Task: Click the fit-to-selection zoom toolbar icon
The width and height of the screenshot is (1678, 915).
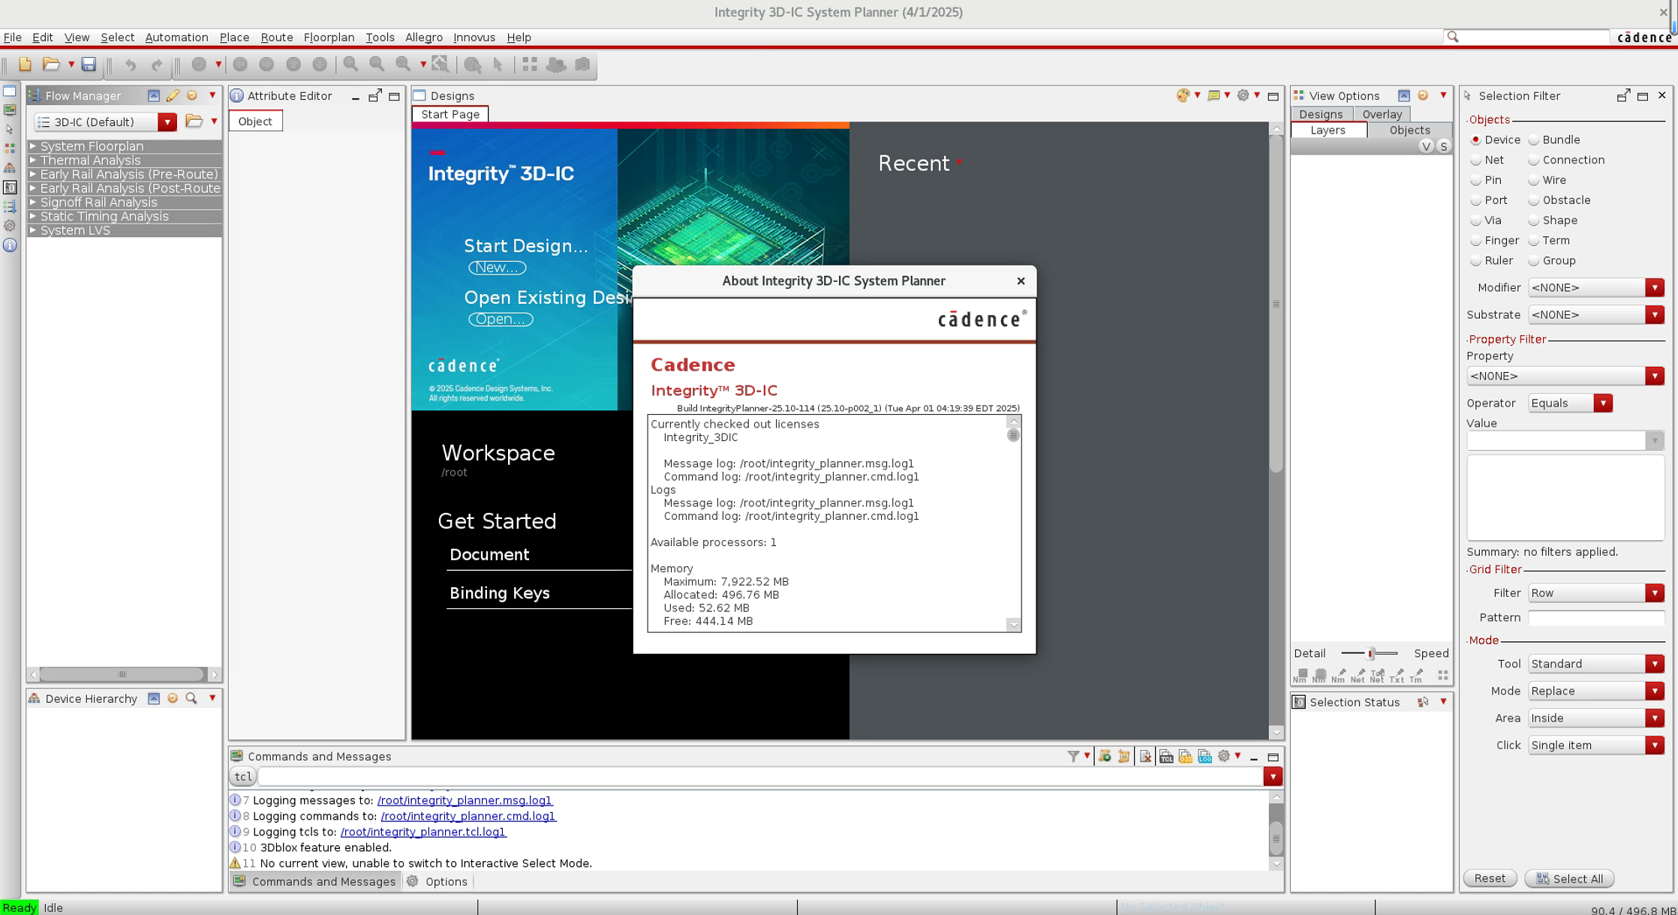Action: [x=441, y=64]
